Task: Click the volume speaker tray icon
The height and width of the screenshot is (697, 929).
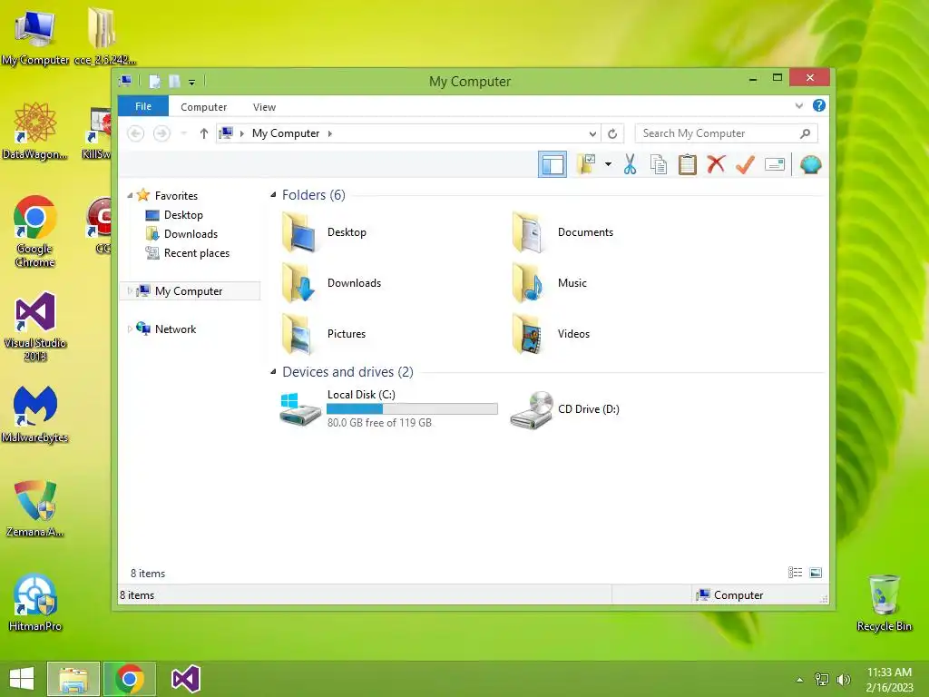Action: click(844, 679)
